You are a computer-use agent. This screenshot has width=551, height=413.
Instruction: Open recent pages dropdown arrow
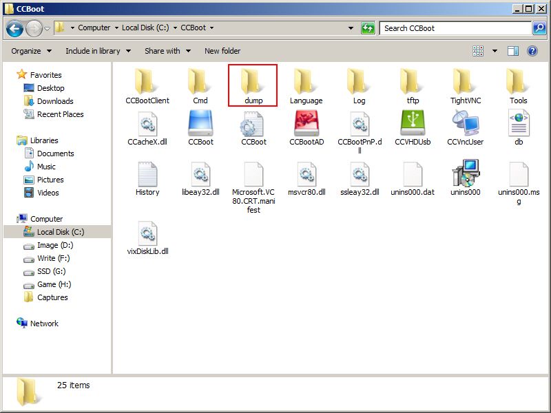pos(47,28)
